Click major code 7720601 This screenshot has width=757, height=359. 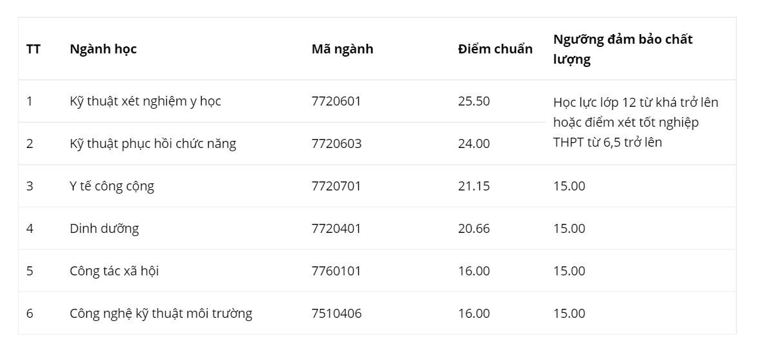click(336, 101)
